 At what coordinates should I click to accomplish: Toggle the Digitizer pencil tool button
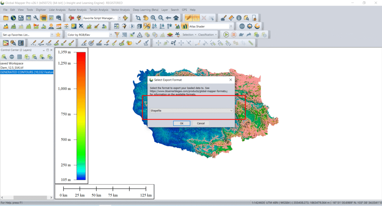(x=188, y=18)
